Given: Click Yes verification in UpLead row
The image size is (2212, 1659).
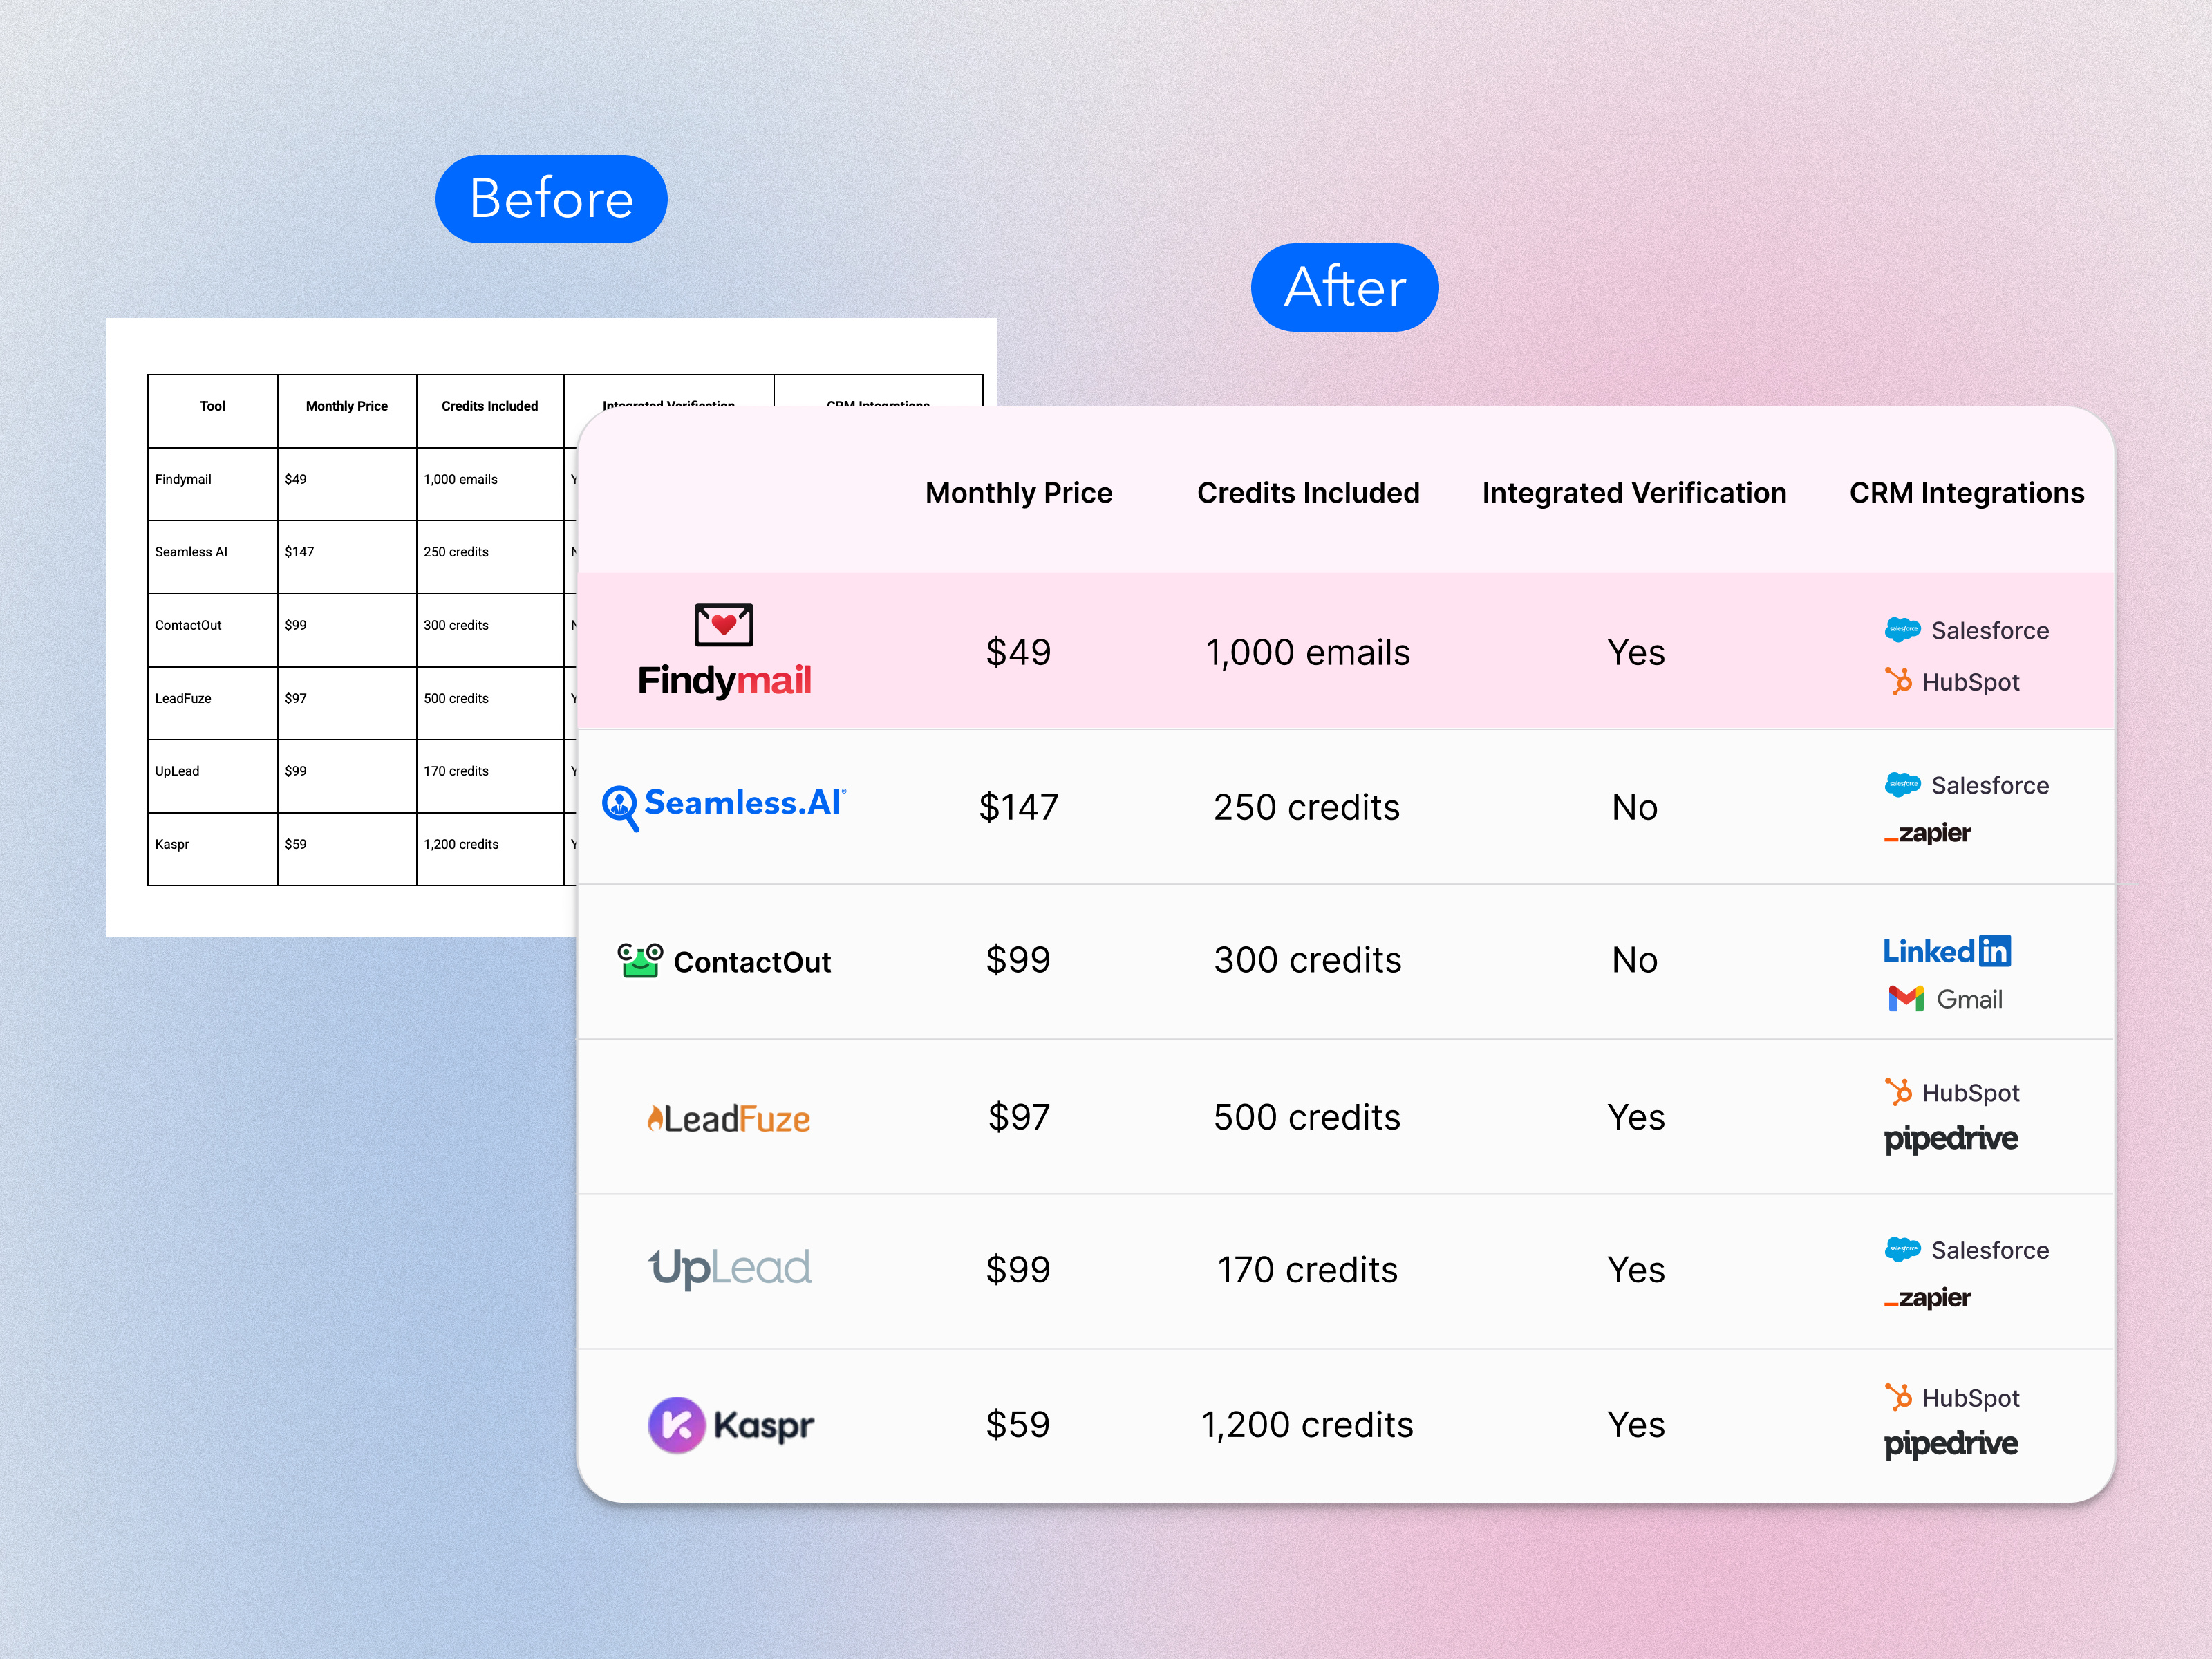Looking at the screenshot, I should pyautogui.click(x=1636, y=1270).
